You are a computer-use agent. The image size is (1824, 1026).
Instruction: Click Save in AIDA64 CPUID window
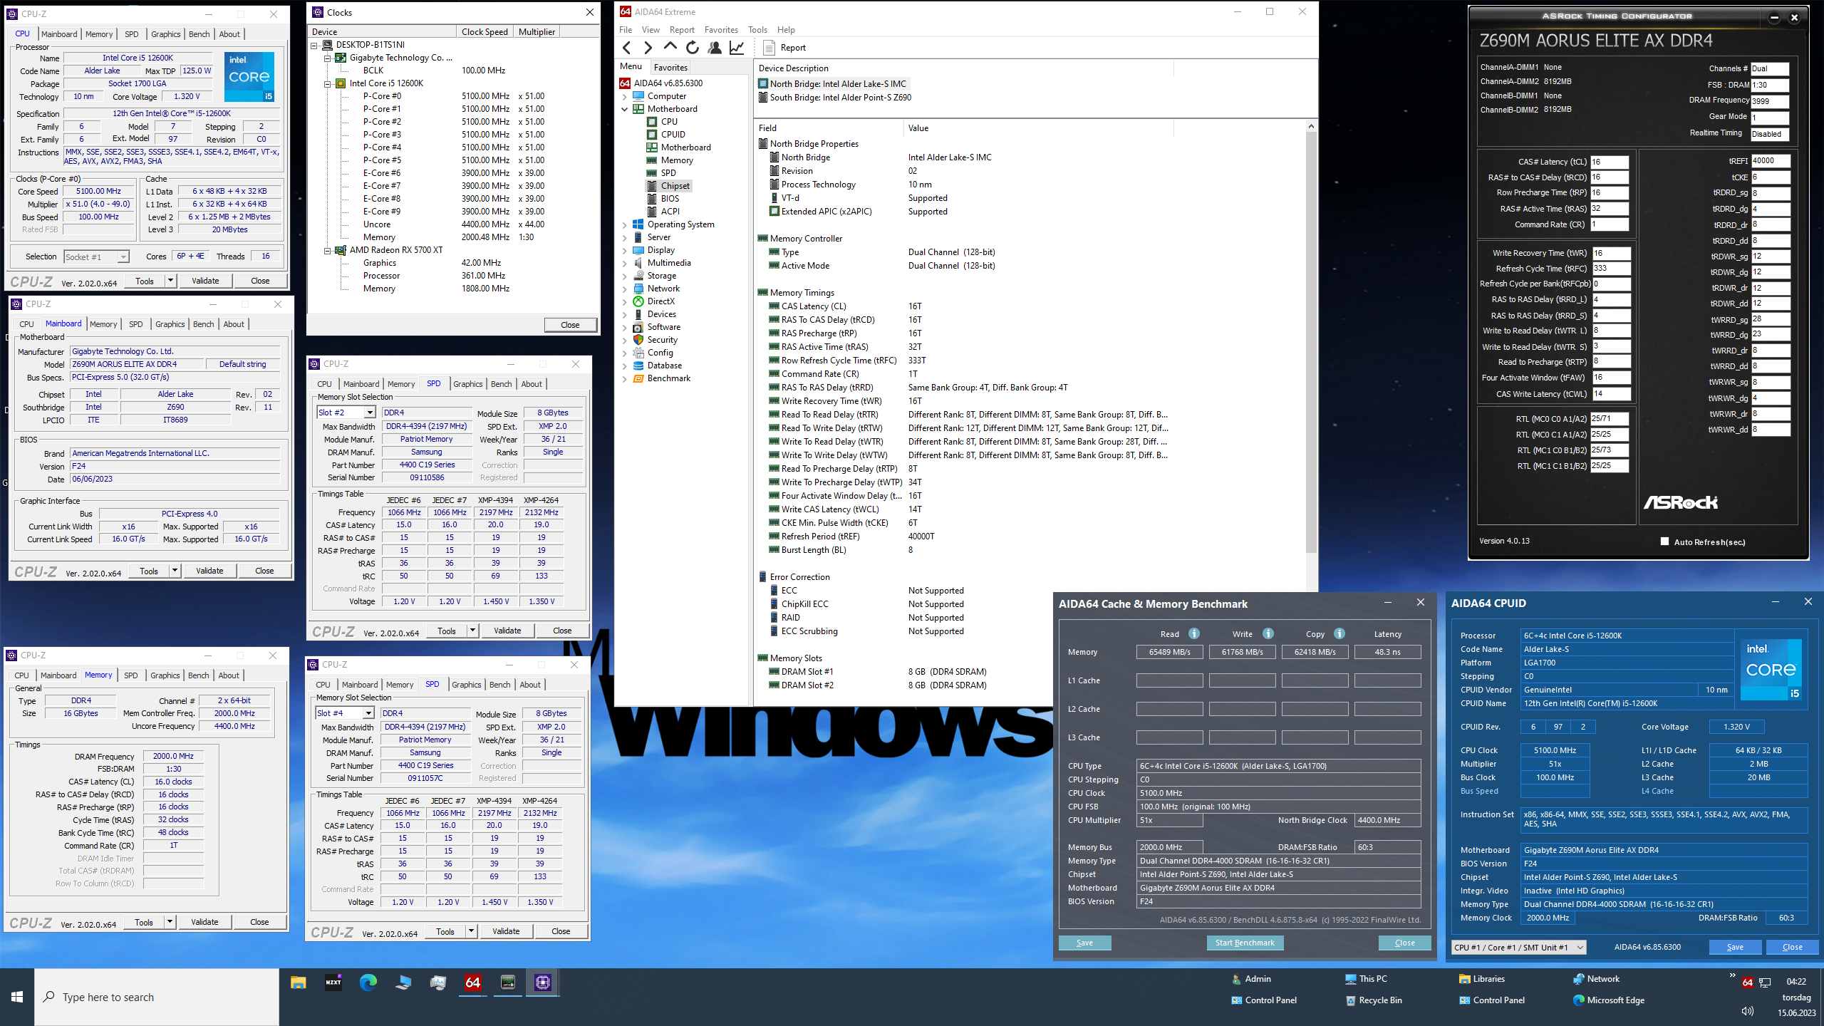1735,947
